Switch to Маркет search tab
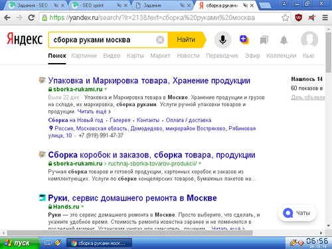This screenshot has height=249, width=332. pyautogui.click(x=160, y=56)
